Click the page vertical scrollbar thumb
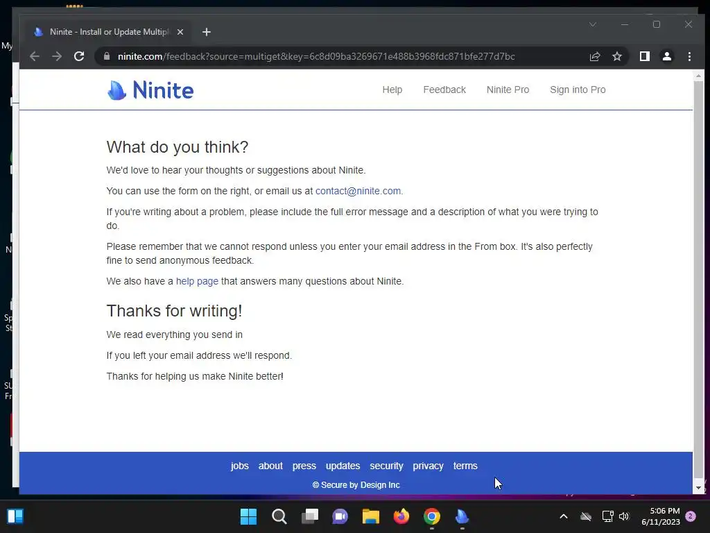This screenshot has height=533, width=710. (x=698, y=278)
